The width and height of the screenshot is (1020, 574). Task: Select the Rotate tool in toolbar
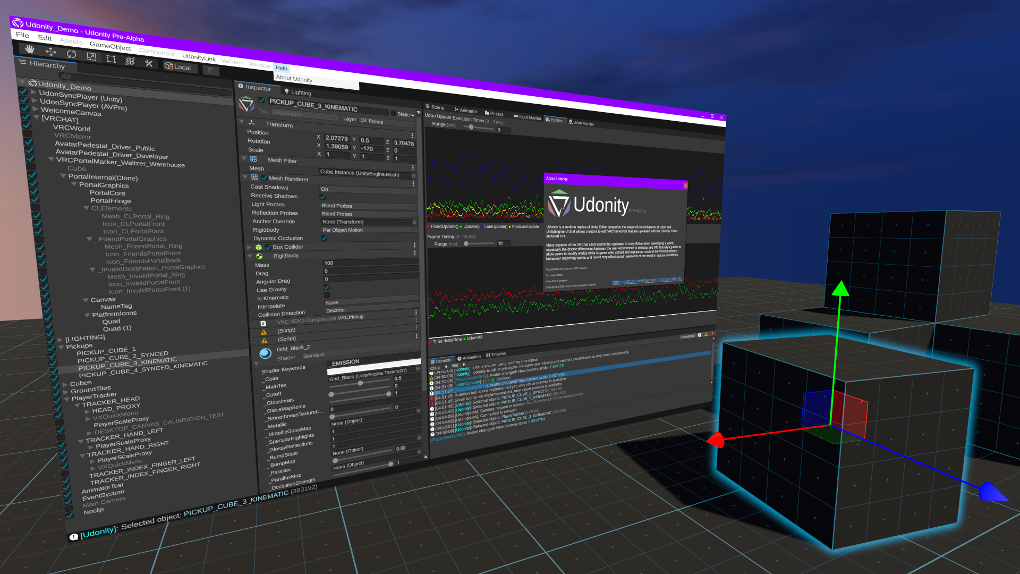pyautogui.click(x=72, y=54)
